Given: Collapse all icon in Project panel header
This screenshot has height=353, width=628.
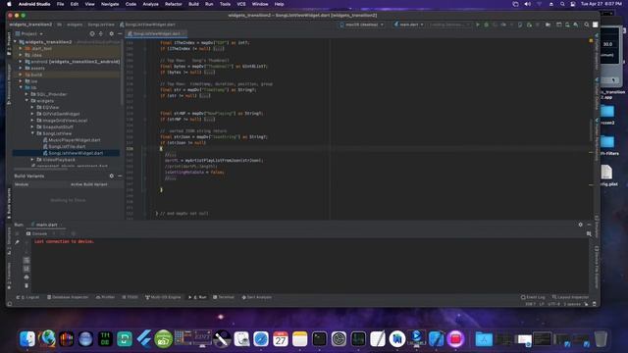Looking at the screenshot, I should (101, 34).
